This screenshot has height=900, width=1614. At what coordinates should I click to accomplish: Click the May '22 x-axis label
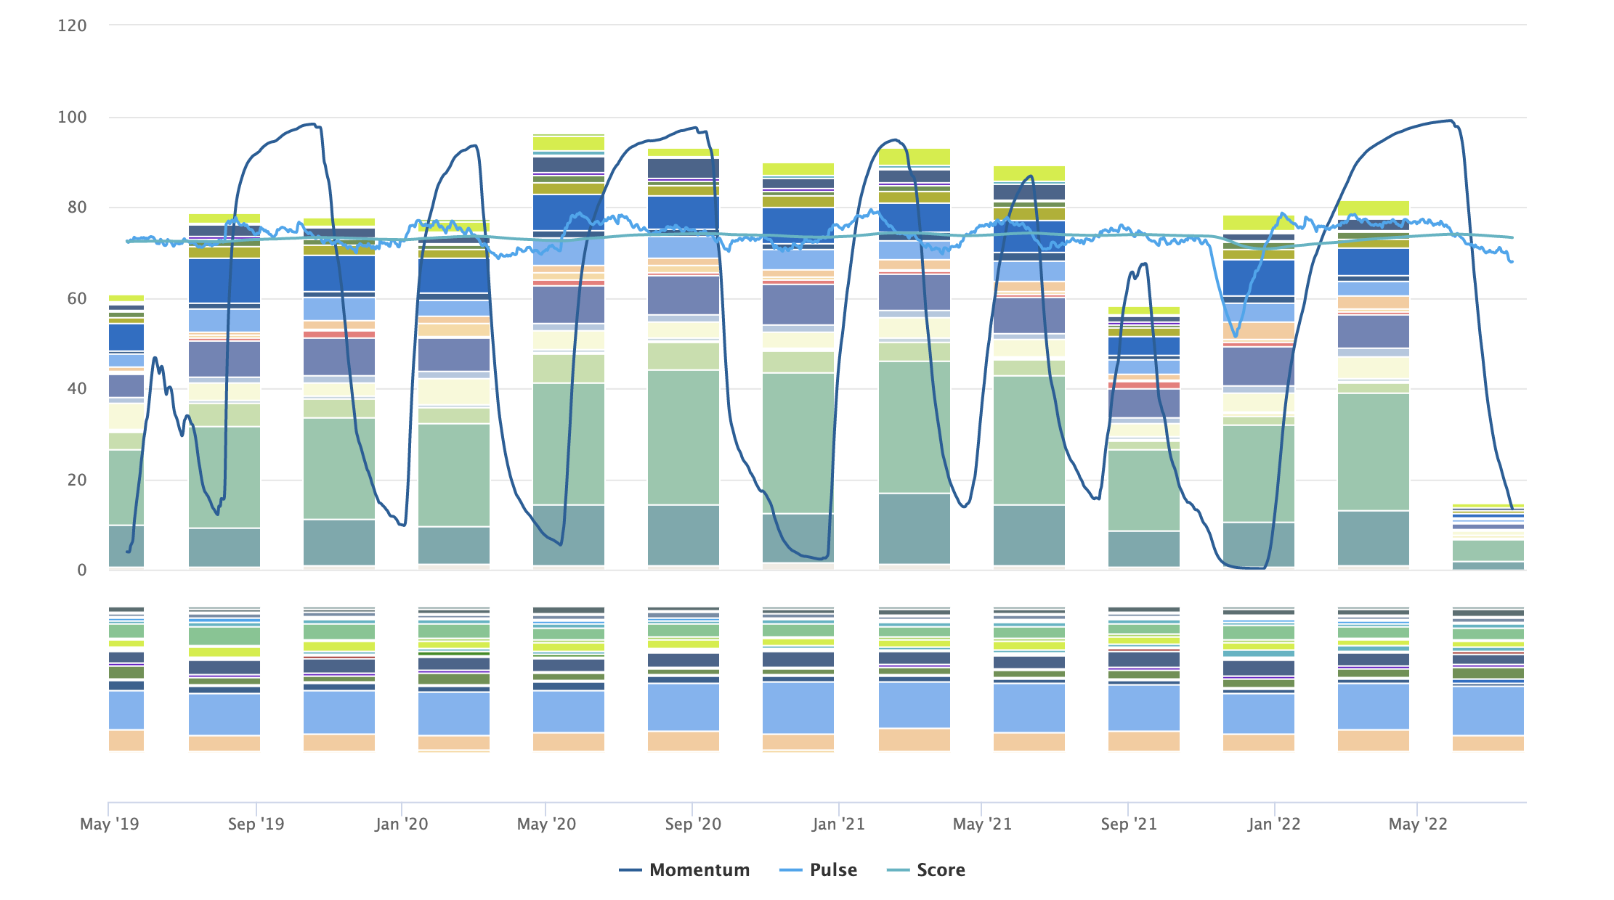tap(1418, 824)
